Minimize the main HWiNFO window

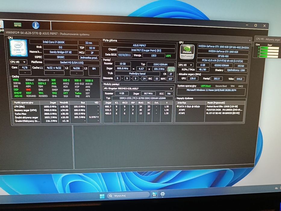[x=247, y=25]
